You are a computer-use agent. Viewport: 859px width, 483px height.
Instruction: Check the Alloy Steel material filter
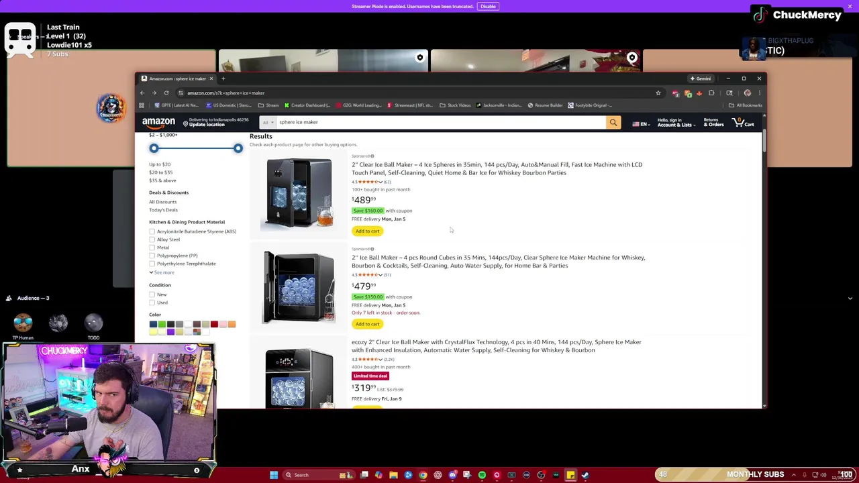152,239
